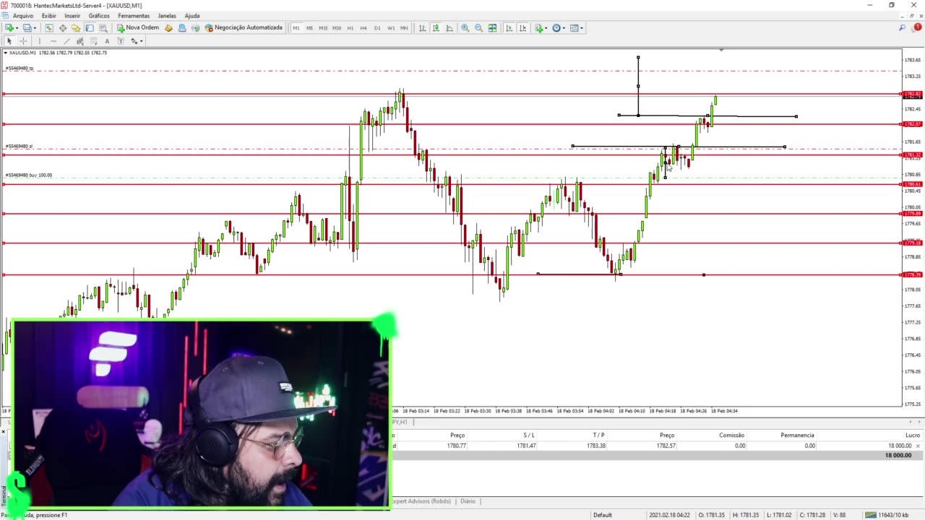Select the trendline drawing tool
Viewport: 925px width, 520px height.
[x=66, y=41]
